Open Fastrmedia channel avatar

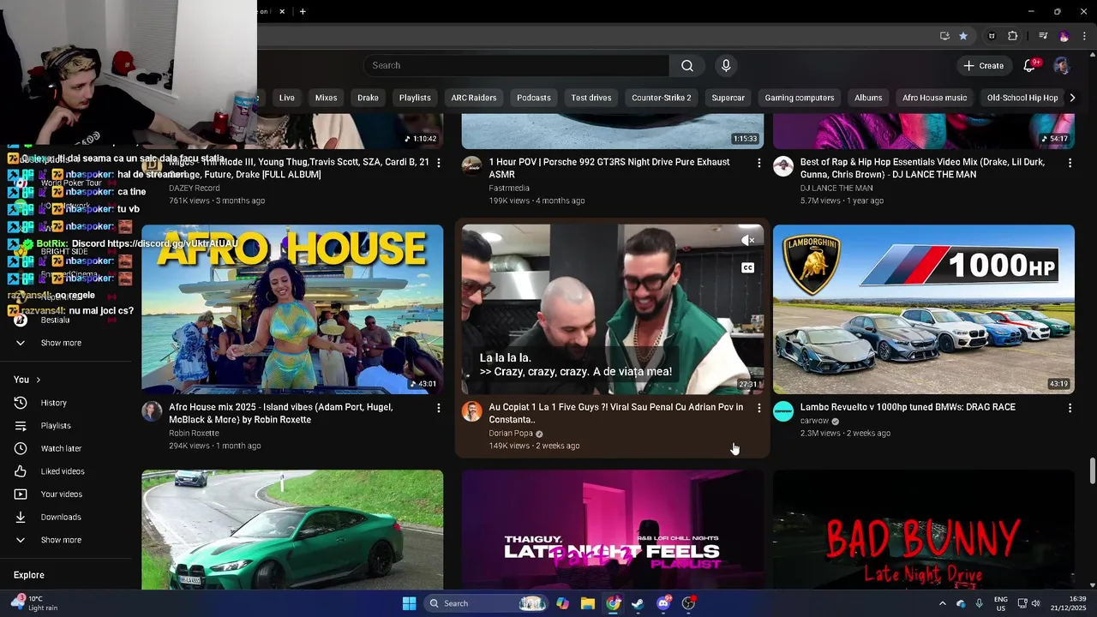point(471,166)
